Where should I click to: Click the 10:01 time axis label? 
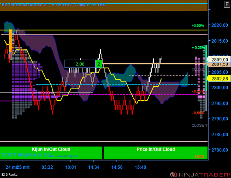[x=71, y=167]
